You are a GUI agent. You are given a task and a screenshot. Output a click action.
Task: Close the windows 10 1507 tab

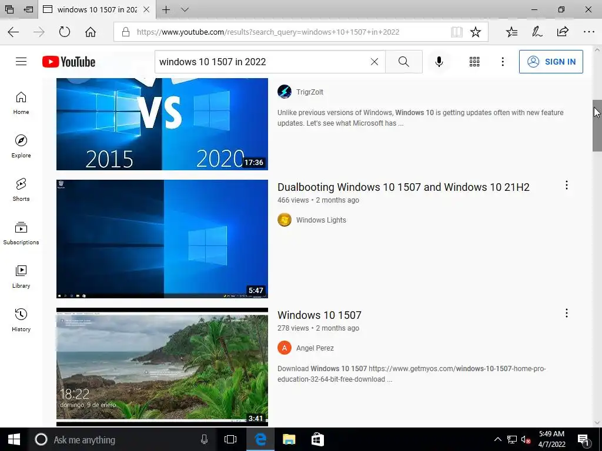pyautogui.click(x=146, y=9)
